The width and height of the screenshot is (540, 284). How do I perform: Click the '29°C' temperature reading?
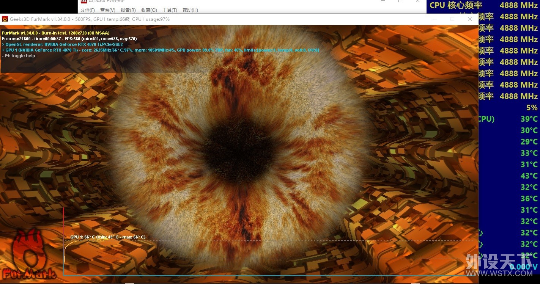[x=529, y=142]
